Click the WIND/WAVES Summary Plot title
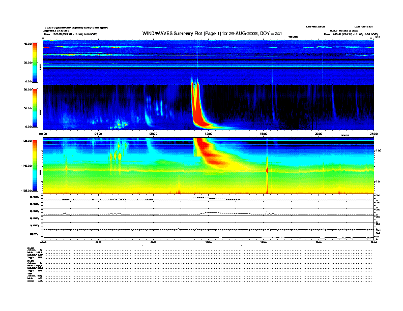The image size is (403, 311). [212, 34]
